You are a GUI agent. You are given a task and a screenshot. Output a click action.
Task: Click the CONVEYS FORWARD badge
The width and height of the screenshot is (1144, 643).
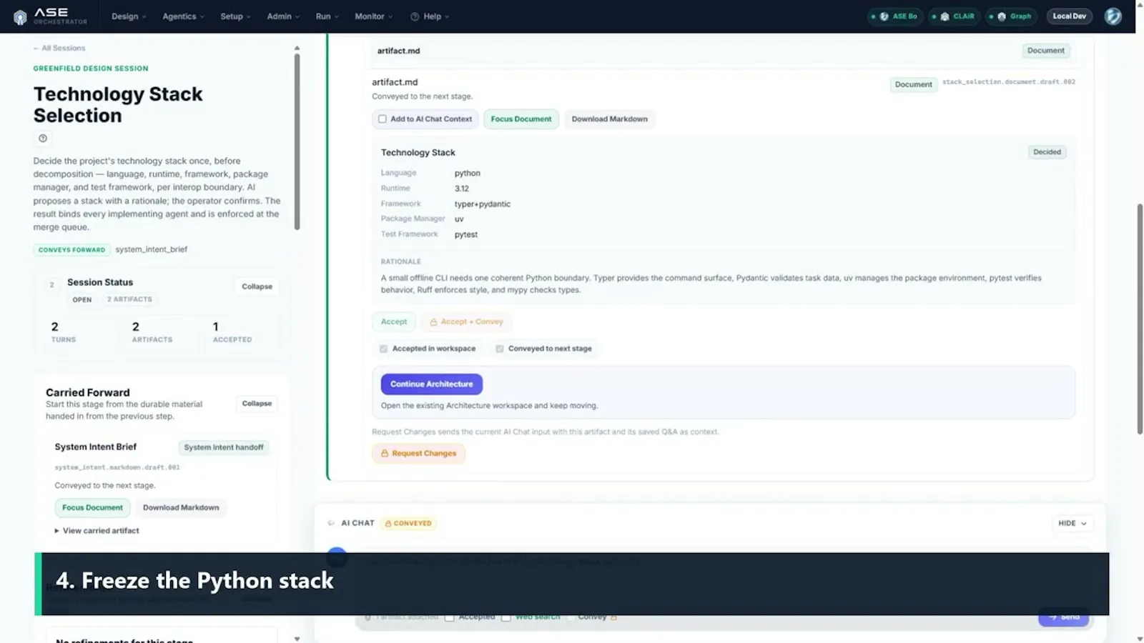pyautogui.click(x=71, y=250)
